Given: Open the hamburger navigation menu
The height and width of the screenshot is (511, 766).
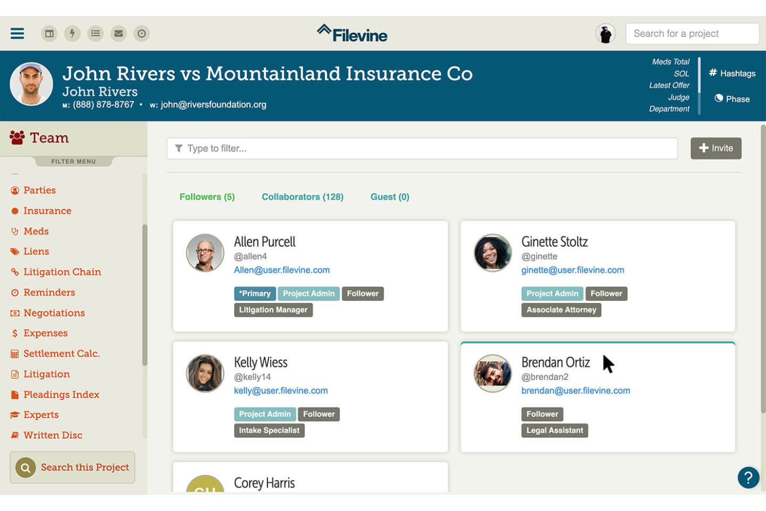Looking at the screenshot, I should (x=17, y=33).
